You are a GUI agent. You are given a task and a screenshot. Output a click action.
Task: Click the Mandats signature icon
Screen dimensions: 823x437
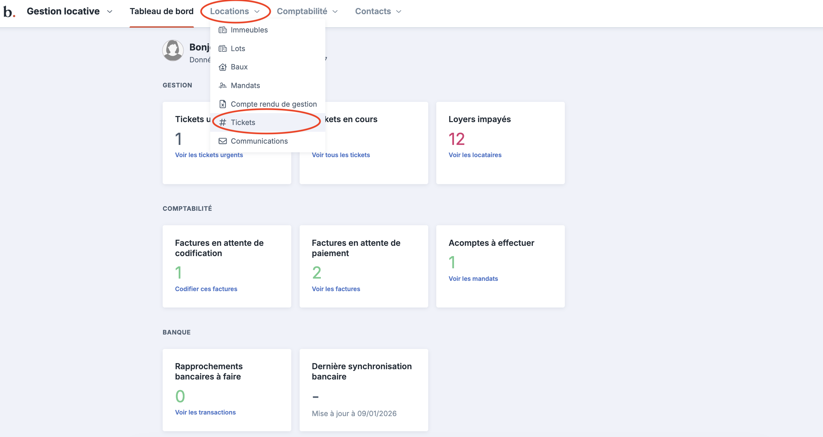pyautogui.click(x=222, y=85)
